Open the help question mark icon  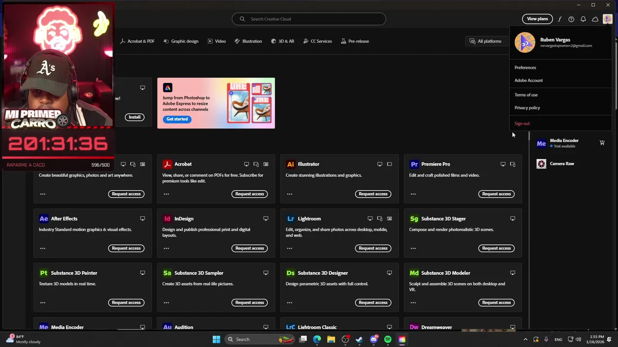point(571,19)
